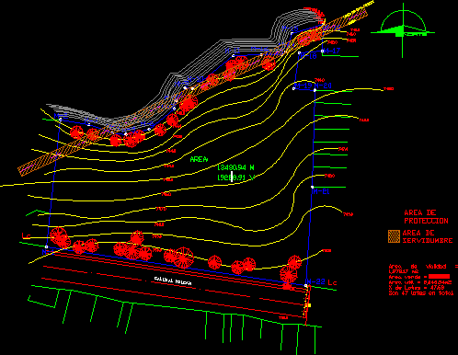Select the large red tree symbol near M-22
The width and height of the screenshot is (458, 355).
(x=289, y=274)
